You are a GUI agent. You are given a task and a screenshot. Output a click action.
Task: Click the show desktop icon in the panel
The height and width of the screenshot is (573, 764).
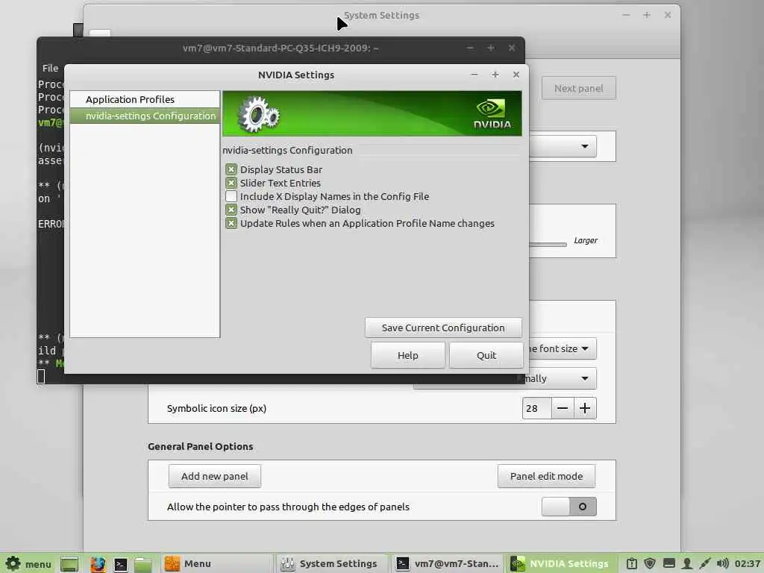click(69, 564)
